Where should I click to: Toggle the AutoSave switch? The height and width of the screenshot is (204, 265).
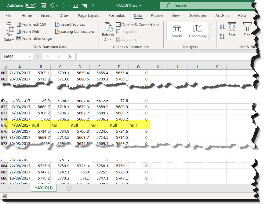pos(30,6)
